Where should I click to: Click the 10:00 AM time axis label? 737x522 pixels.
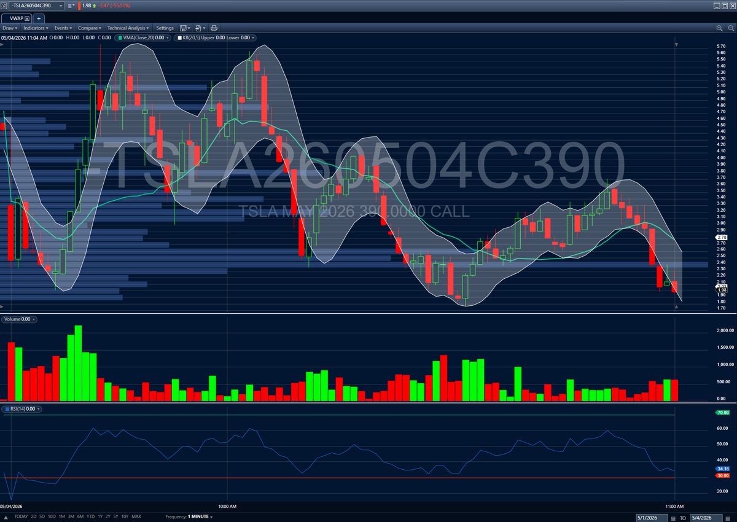227,506
